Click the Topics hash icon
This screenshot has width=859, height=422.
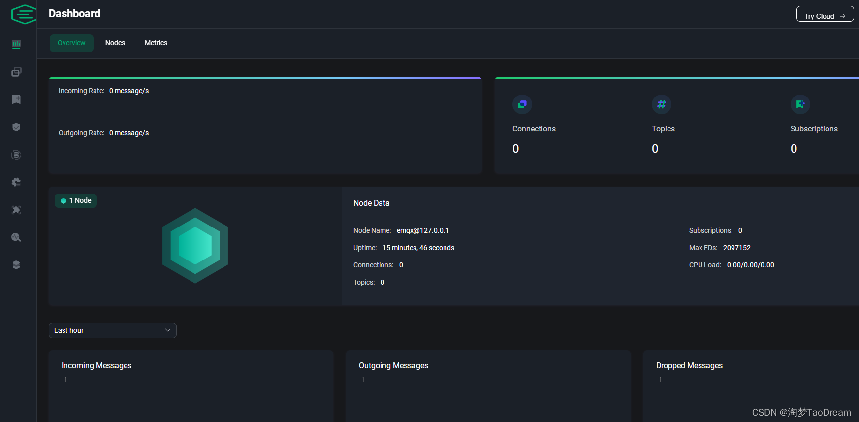coord(662,104)
